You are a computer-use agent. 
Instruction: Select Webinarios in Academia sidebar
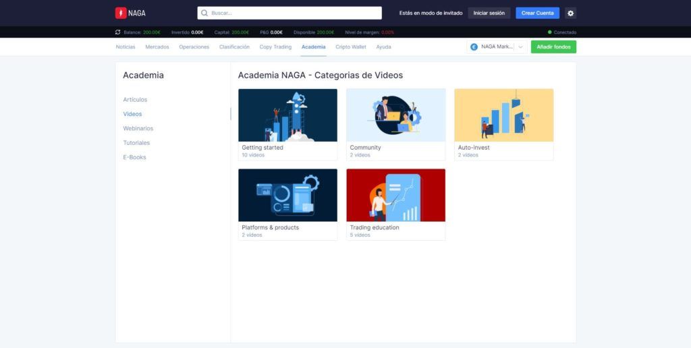click(x=138, y=129)
